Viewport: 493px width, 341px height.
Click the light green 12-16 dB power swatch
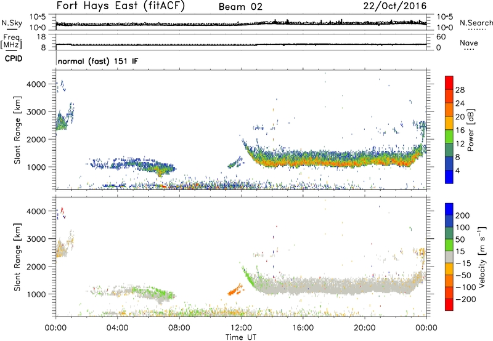tap(449, 137)
